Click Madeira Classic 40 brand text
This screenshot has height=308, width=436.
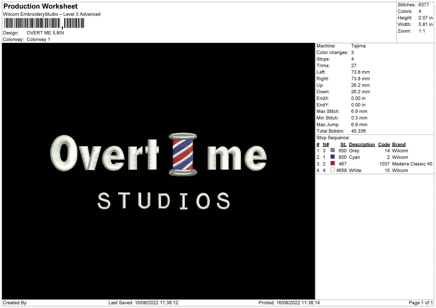(x=412, y=164)
